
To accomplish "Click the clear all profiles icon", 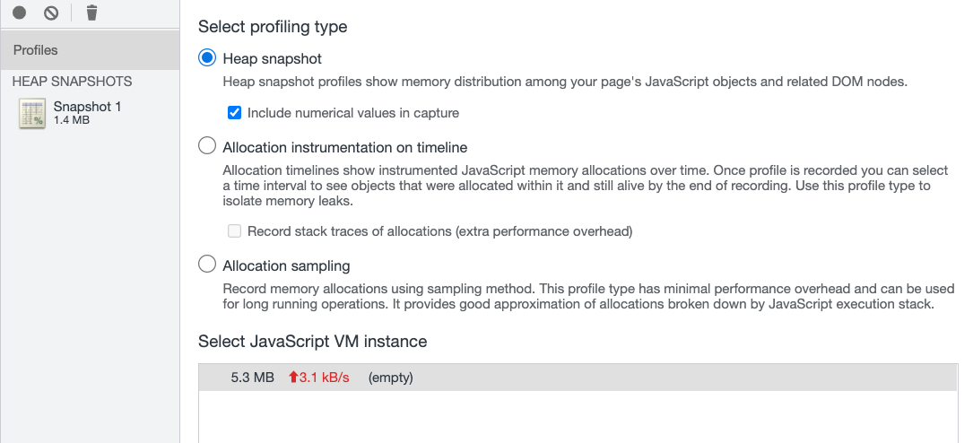I will (x=51, y=13).
